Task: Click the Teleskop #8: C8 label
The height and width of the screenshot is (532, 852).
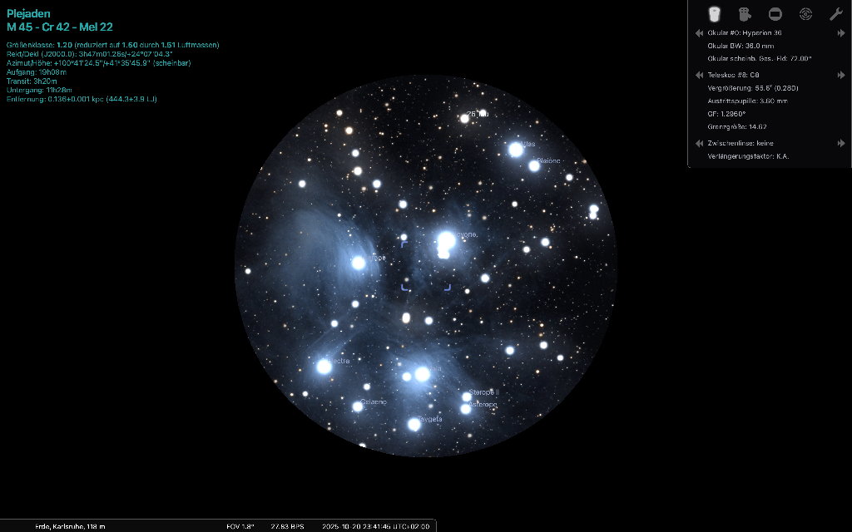Action: (x=733, y=75)
